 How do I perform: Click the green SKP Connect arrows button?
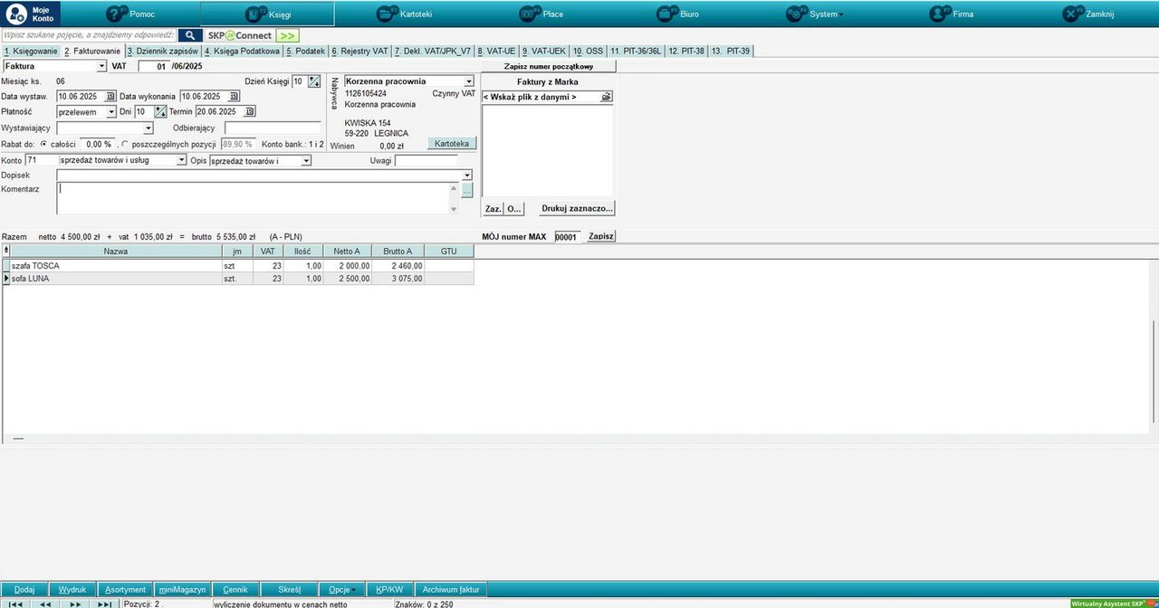click(x=288, y=35)
